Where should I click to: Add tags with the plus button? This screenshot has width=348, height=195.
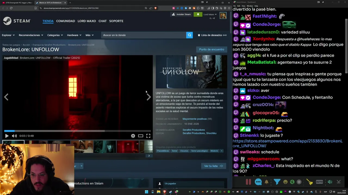click(222, 151)
